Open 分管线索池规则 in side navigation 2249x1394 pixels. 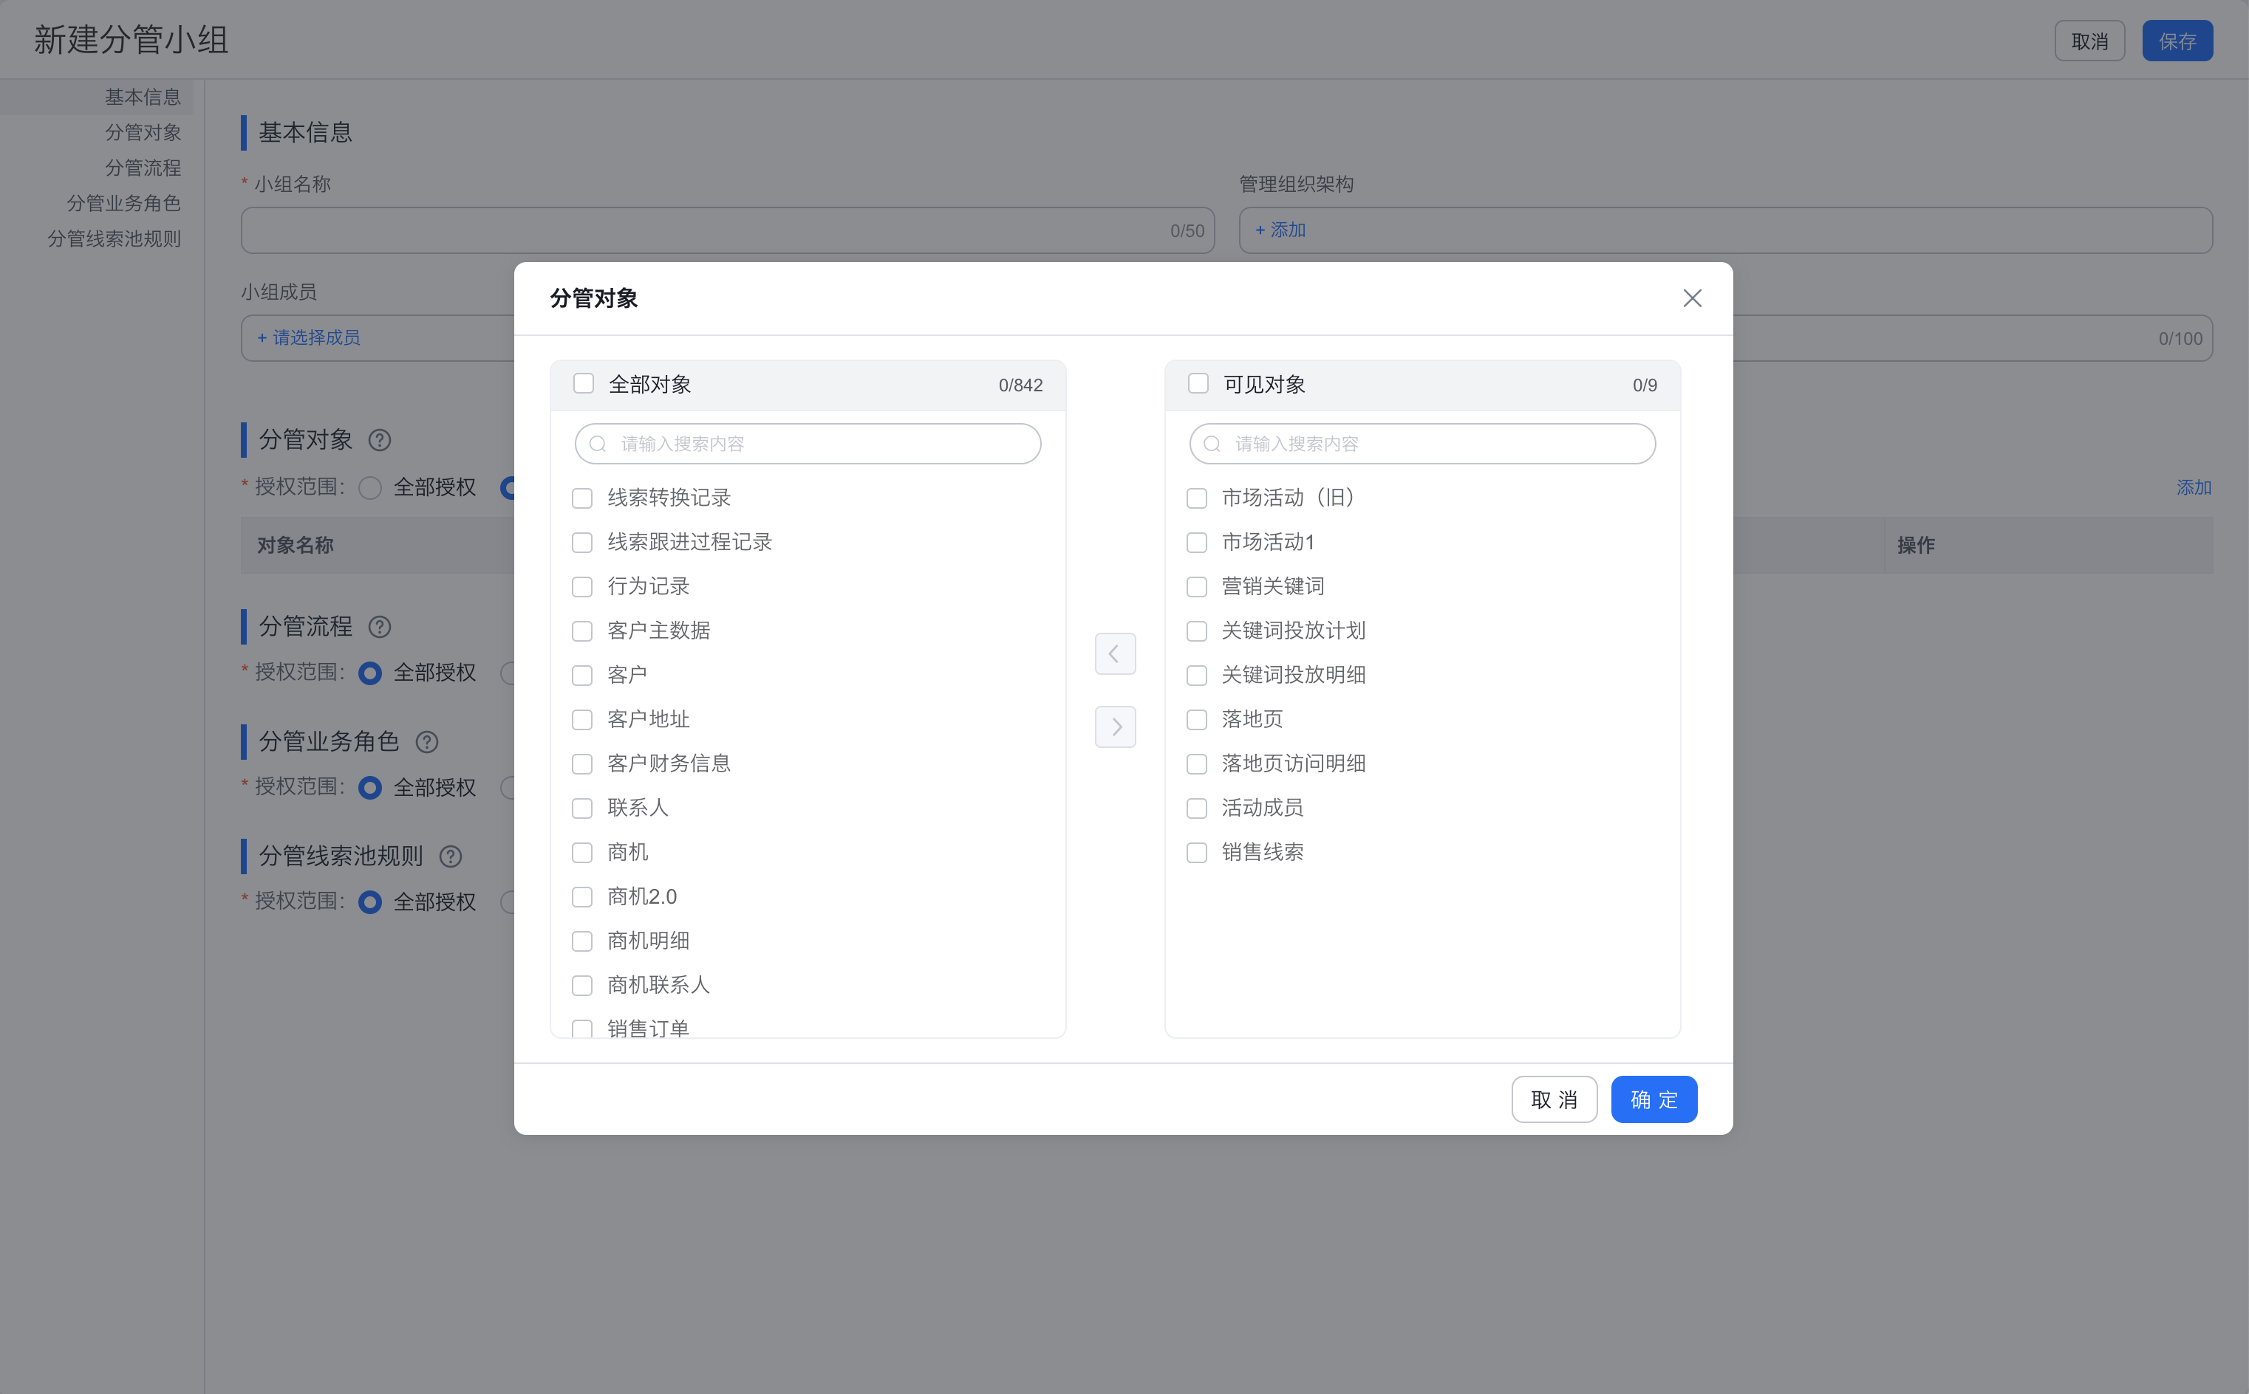point(114,238)
